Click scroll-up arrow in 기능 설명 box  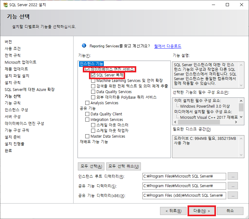[241, 65]
